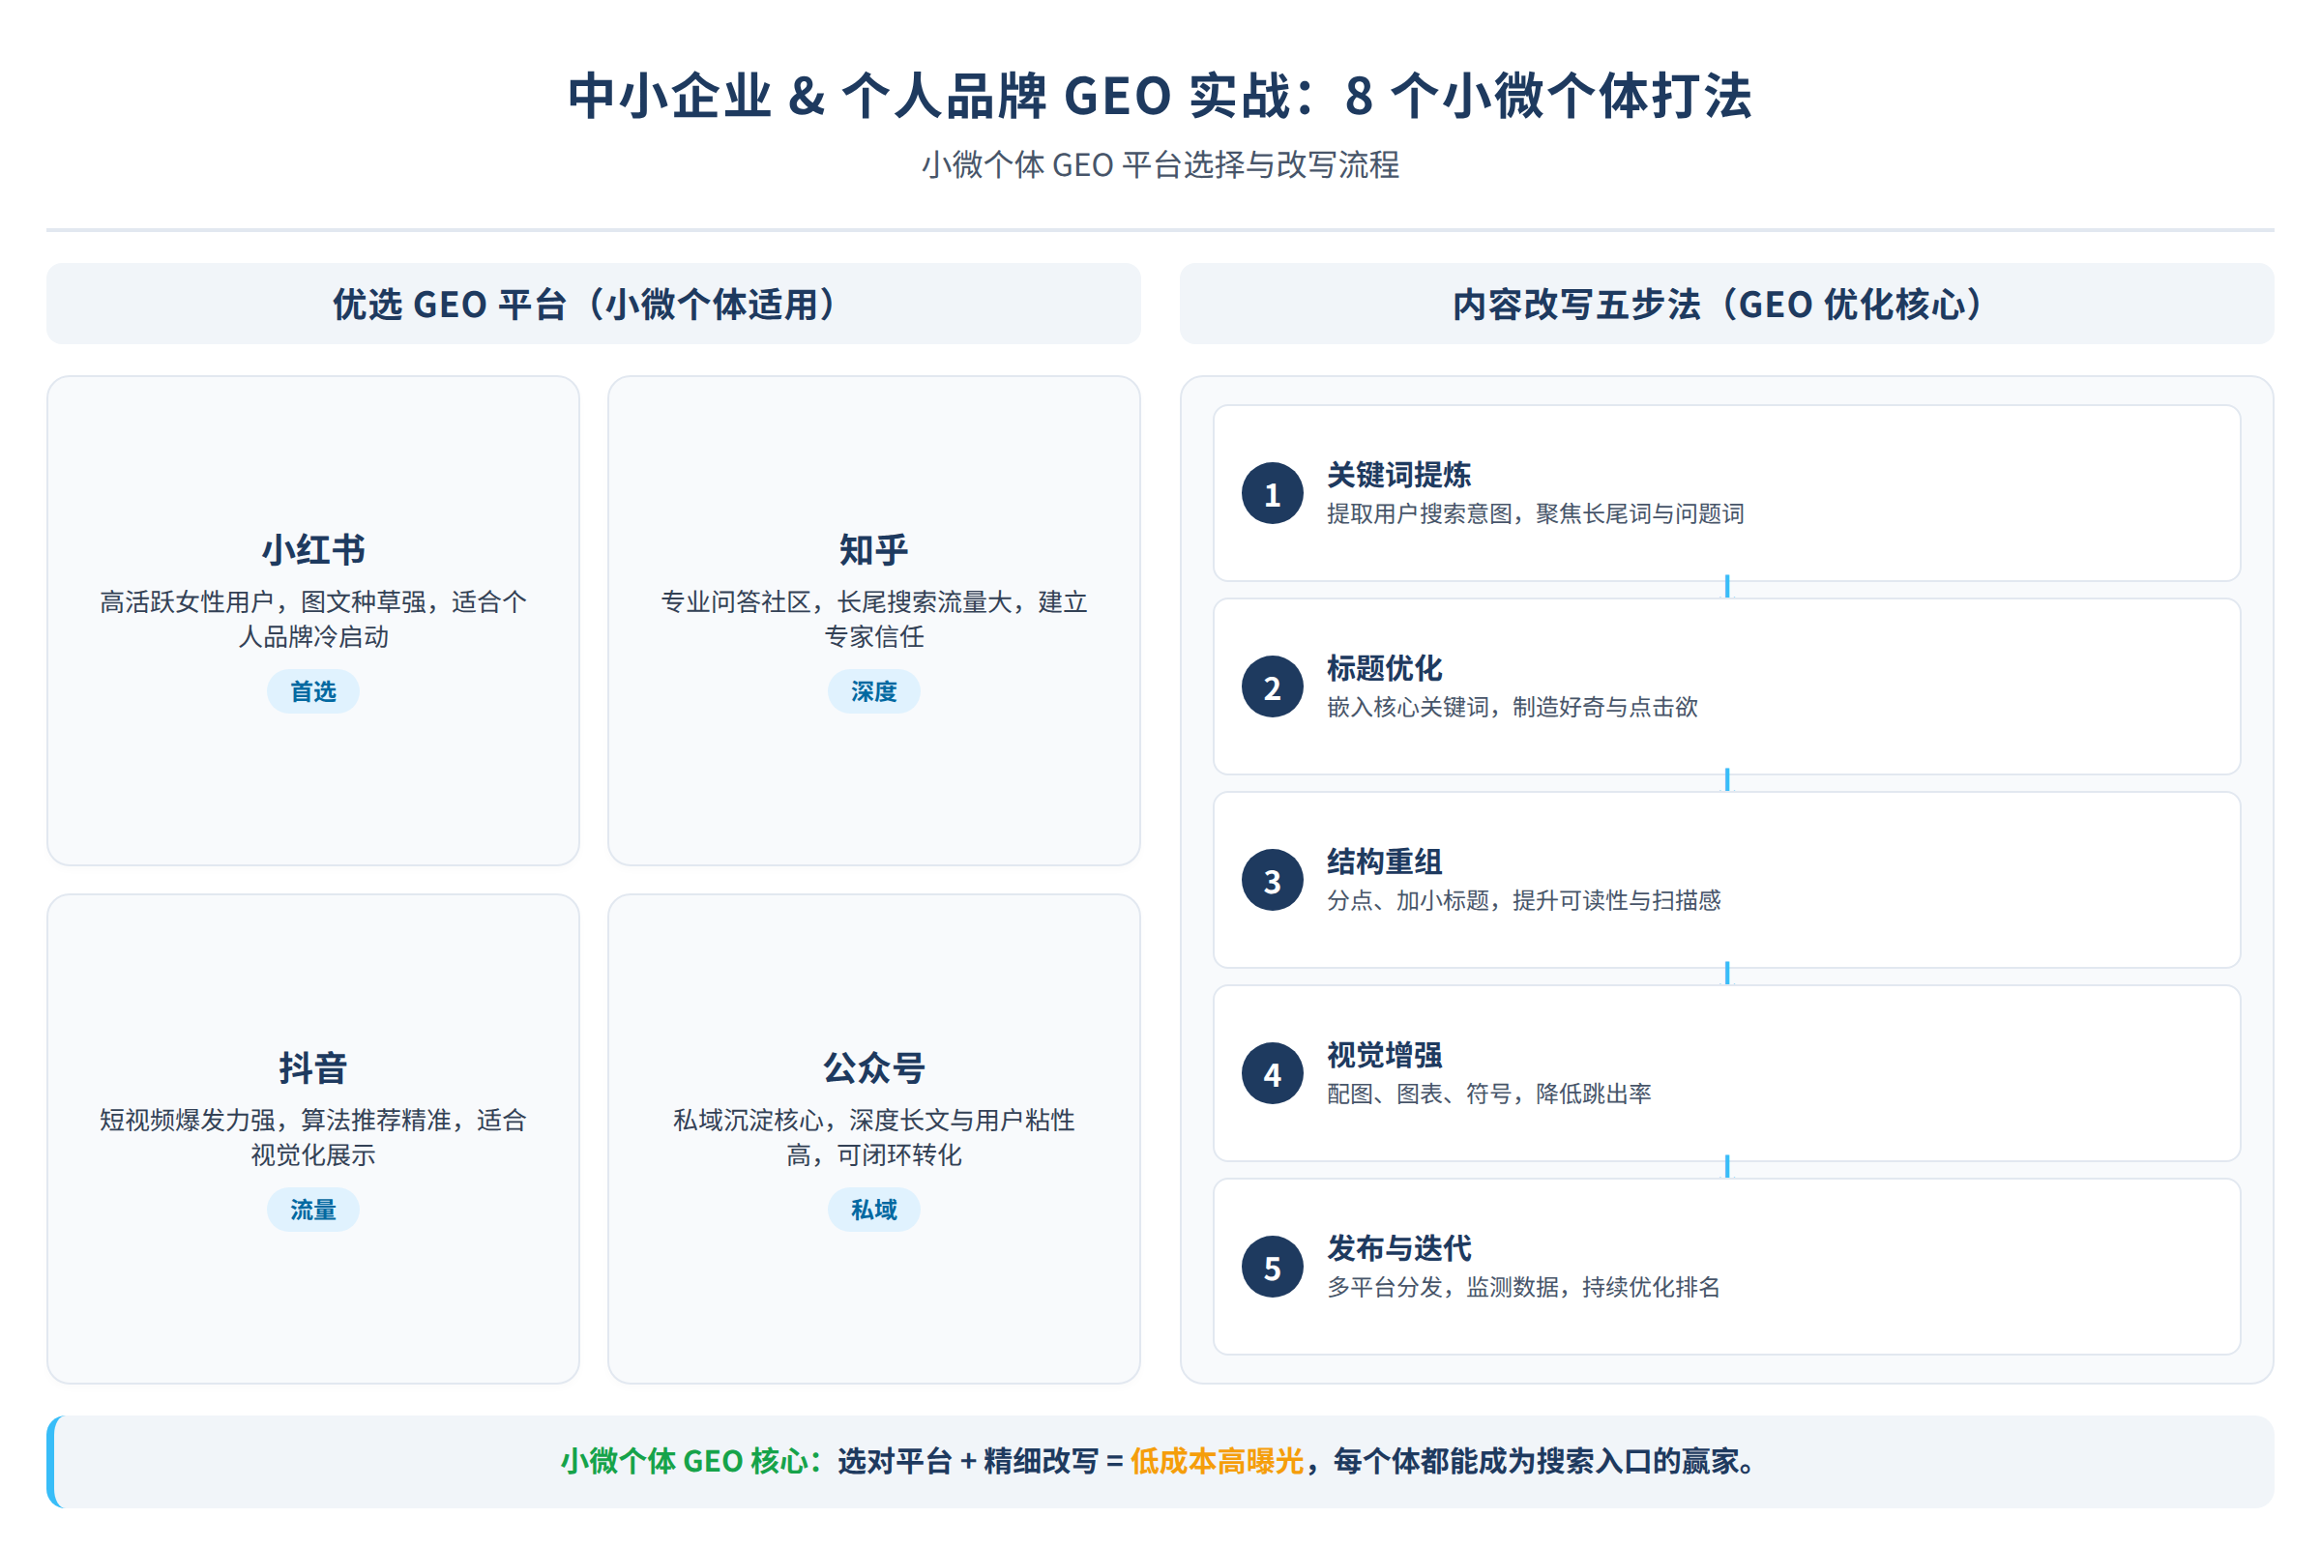The width and height of the screenshot is (2321, 1547).
Task: Click the orange 低成本高曝光 highlight
Action: click(1217, 1461)
